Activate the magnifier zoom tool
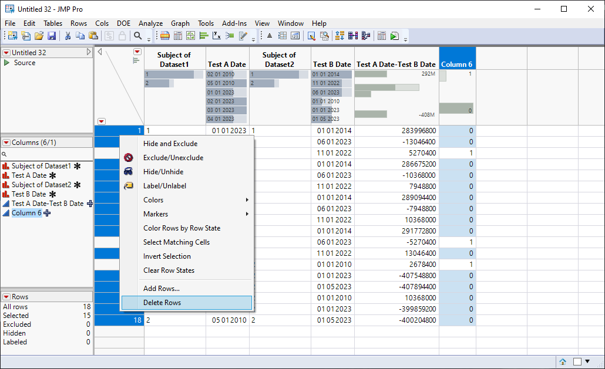The height and width of the screenshot is (369, 605). tap(136, 36)
